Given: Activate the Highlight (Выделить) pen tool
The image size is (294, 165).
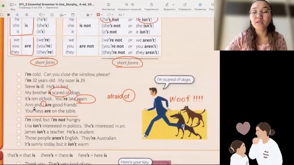Looking at the screenshot, I should tap(167, 5).
